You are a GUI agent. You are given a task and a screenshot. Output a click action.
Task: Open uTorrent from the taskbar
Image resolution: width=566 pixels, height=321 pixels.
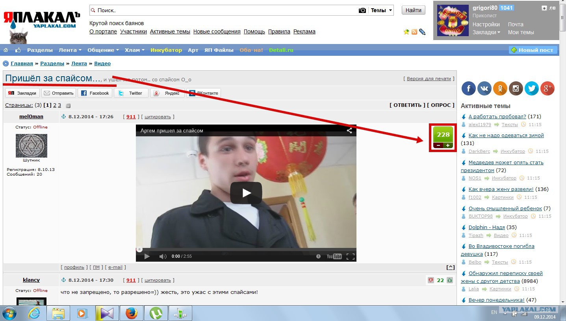pyautogui.click(x=156, y=313)
